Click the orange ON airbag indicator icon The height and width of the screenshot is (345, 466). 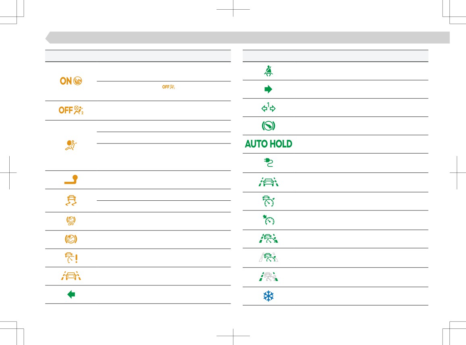click(x=71, y=81)
